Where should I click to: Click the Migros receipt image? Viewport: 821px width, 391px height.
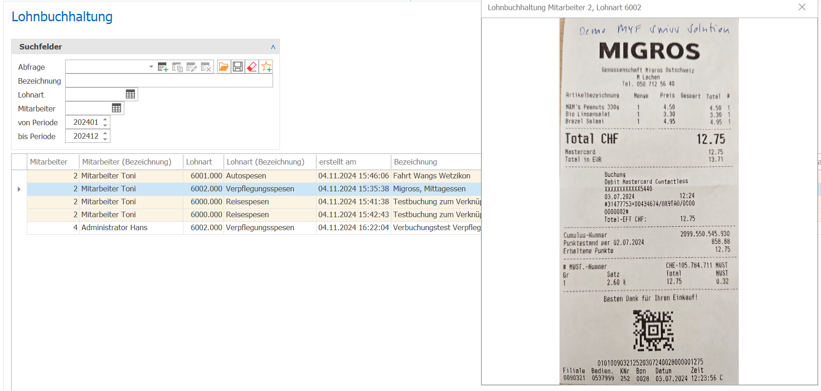649,201
